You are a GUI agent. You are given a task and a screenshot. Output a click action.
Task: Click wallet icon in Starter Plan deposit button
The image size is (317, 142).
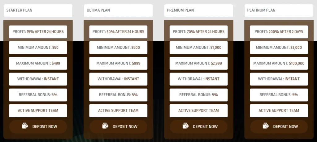coord(25,126)
